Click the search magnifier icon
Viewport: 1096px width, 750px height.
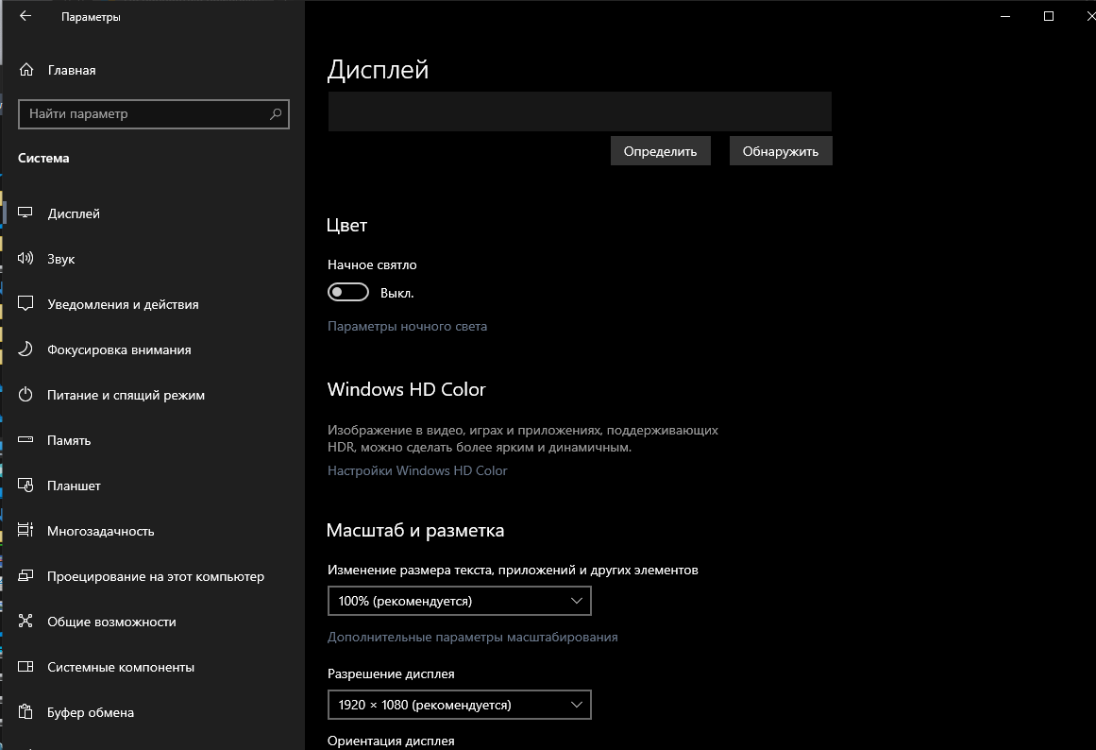[276, 114]
